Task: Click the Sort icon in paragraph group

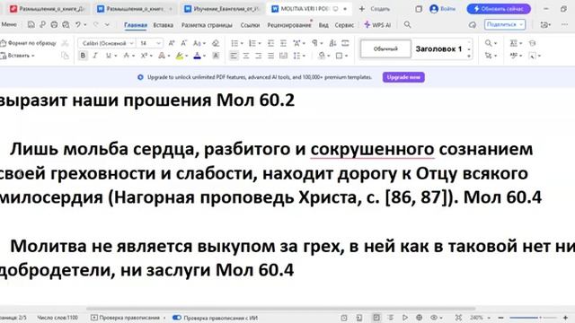Action: click(x=332, y=43)
